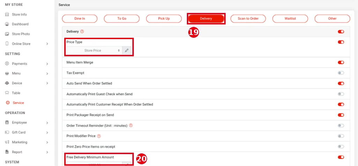Click help icon beside Print Modifier Price
Viewport: 358px width, 166px height.
99,136
